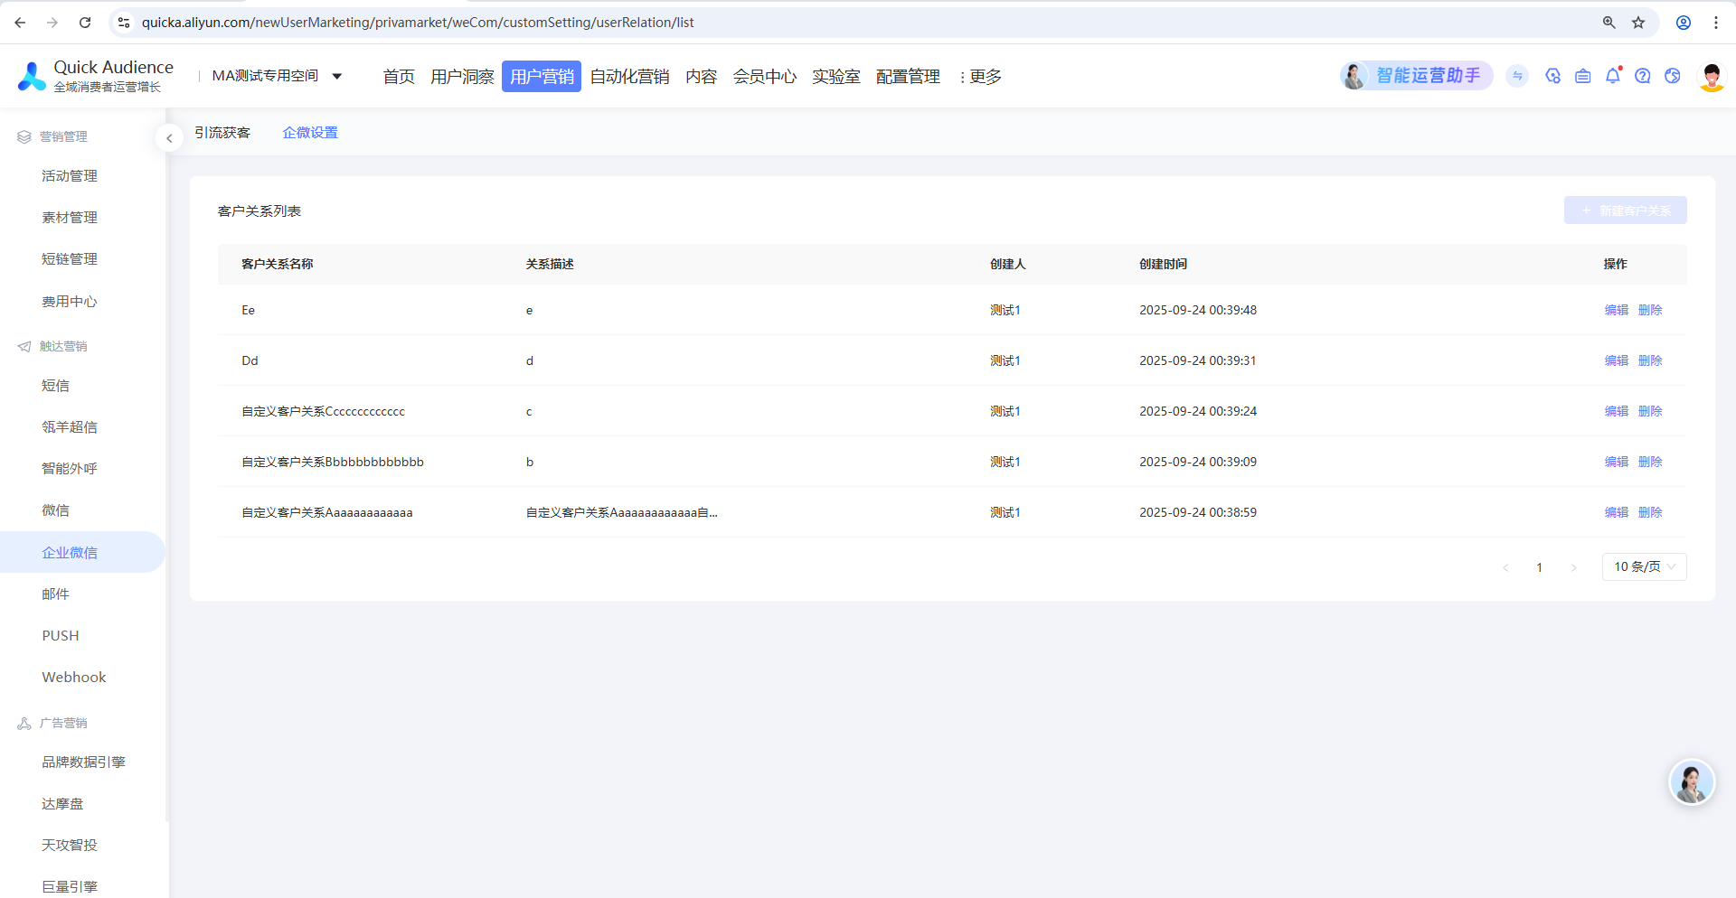Screen dimensions: 1736x898
Task: Open 短链管理 in the sidebar
Action: (70, 259)
